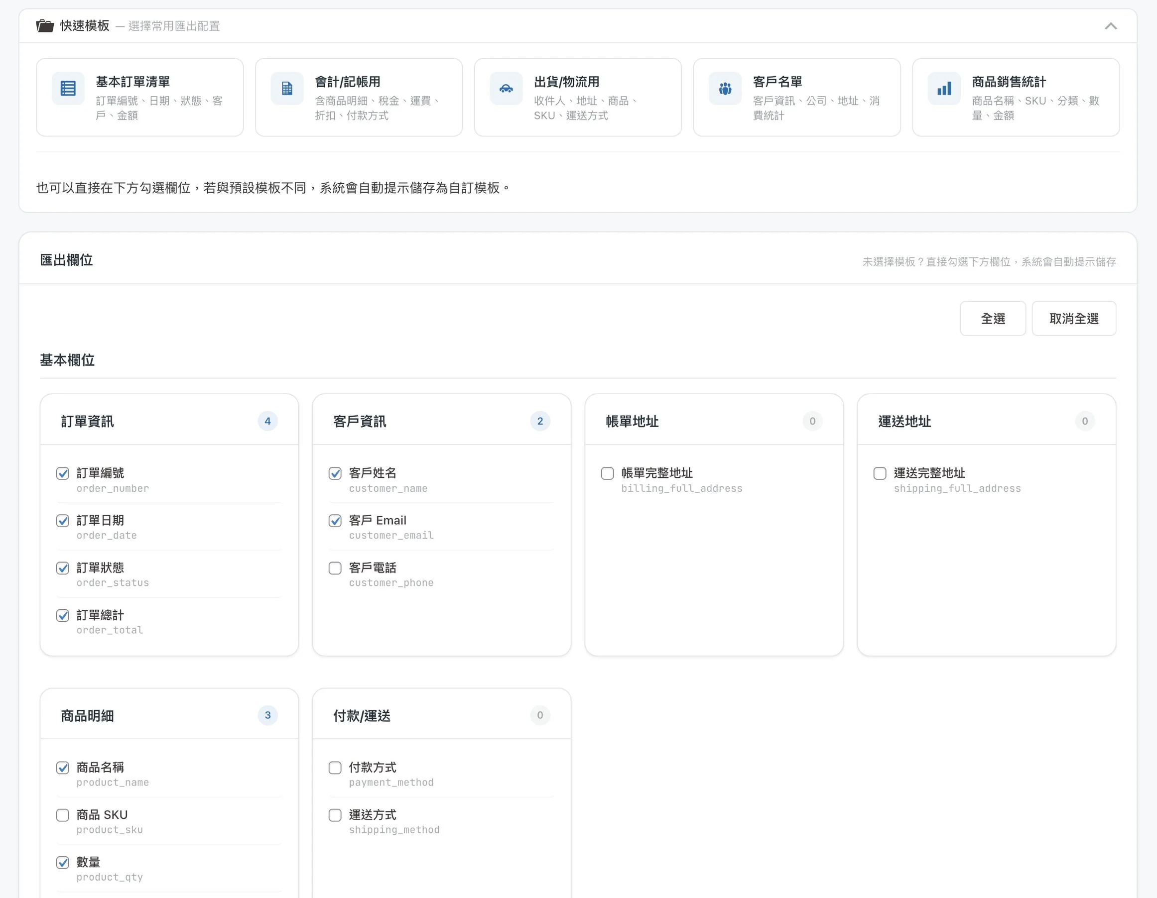Uncheck the 訂單編號 checkbox
Screen dimensions: 1157x898
point(63,473)
